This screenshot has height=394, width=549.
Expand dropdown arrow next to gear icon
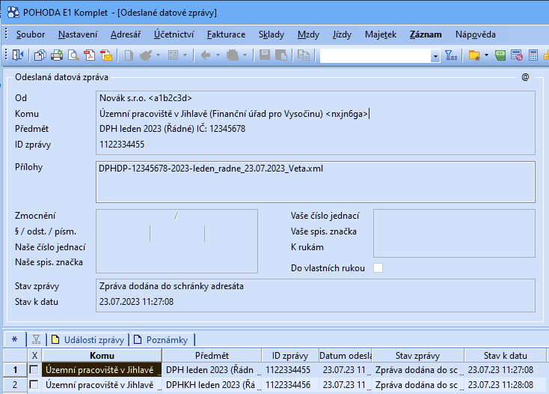[x=245, y=55]
